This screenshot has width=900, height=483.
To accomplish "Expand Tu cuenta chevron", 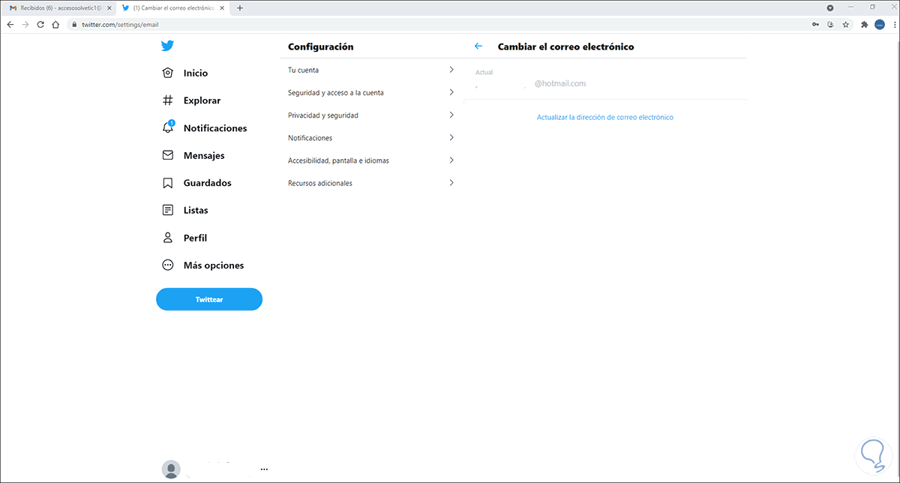I will (x=451, y=70).
